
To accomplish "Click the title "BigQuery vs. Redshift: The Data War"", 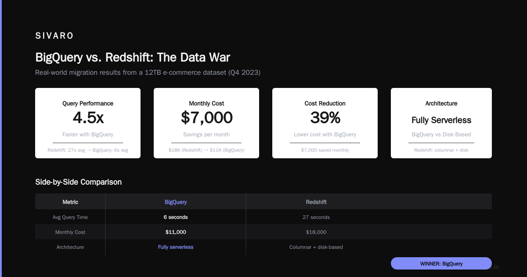I will point(133,57).
